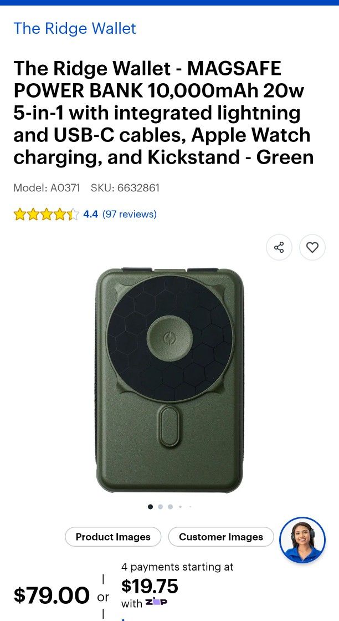
Task: Click the "4 payments starting at" text
Action: point(177,567)
